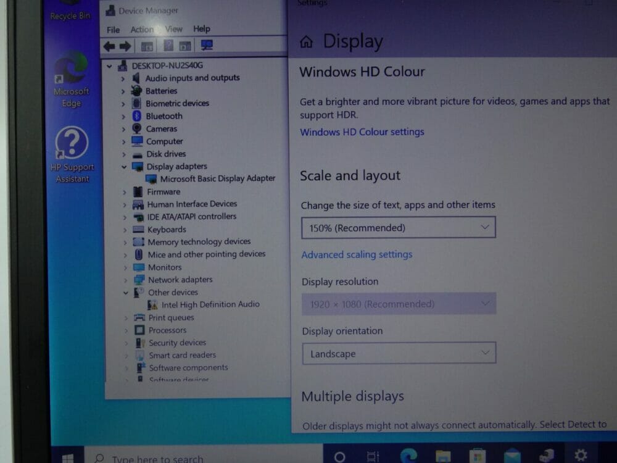The width and height of the screenshot is (617, 463).
Task: Open the HP Support Assistant desktop shortcut
Action: 72,155
